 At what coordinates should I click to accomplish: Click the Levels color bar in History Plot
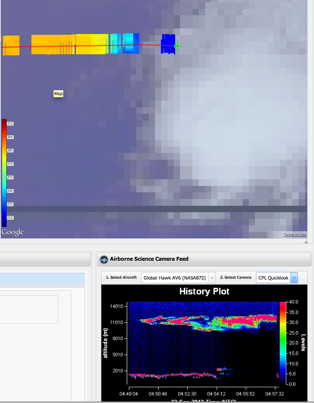coord(283,342)
